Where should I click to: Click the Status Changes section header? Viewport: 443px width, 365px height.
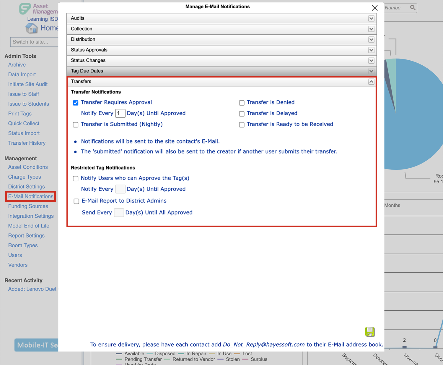[221, 61]
